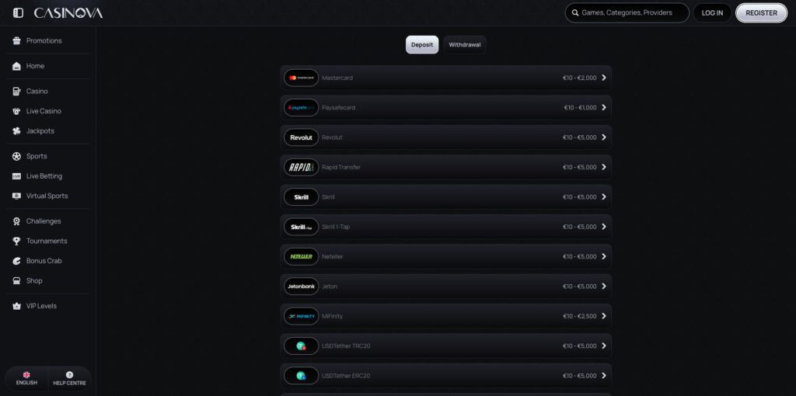Screen dimensions: 796x396
Task: Click the Jeton payment method name
Action: pyautogui.click(x=330, y=287)
